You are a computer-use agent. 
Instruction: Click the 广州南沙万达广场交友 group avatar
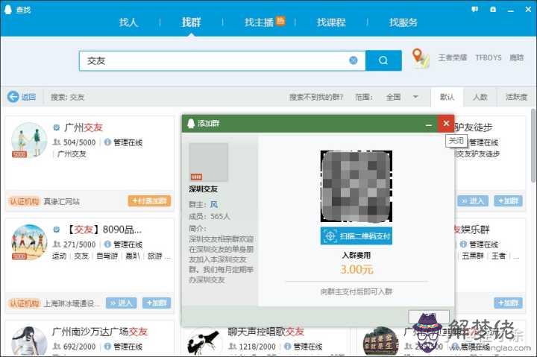pos(29,341)
